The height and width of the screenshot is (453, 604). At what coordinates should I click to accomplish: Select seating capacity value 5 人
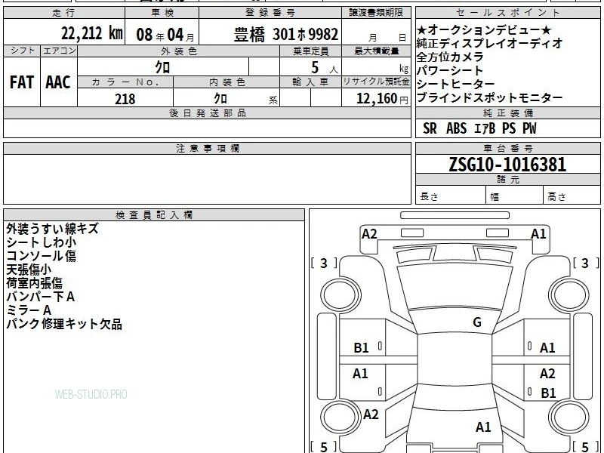[x=324, y=68]
